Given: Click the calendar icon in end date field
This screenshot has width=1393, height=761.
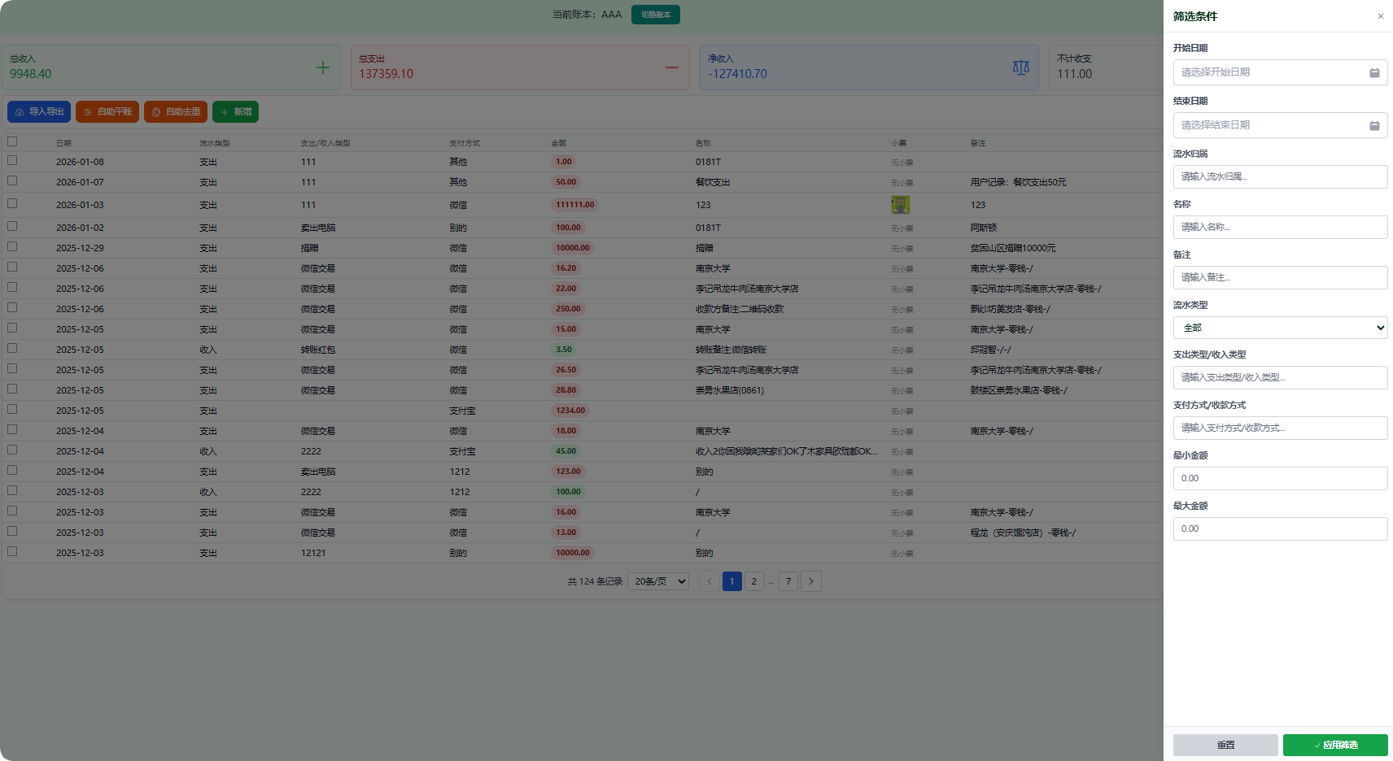Looking at the screenshot, I should coord(1374,125).
